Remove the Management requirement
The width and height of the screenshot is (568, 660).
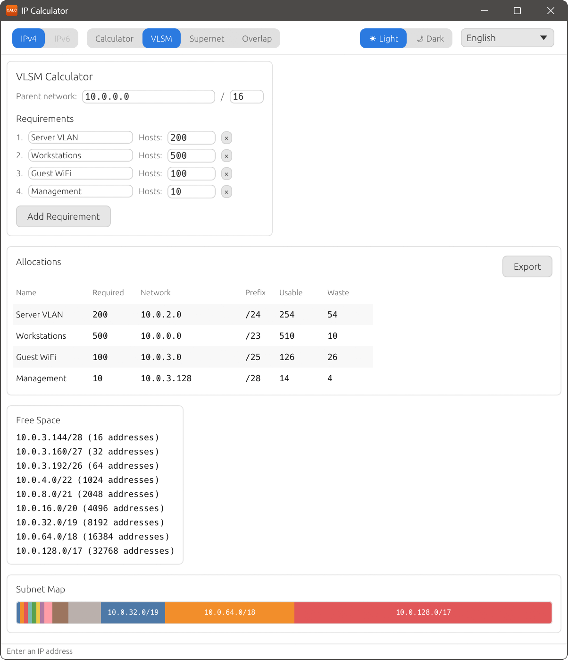tap(226, 191)
